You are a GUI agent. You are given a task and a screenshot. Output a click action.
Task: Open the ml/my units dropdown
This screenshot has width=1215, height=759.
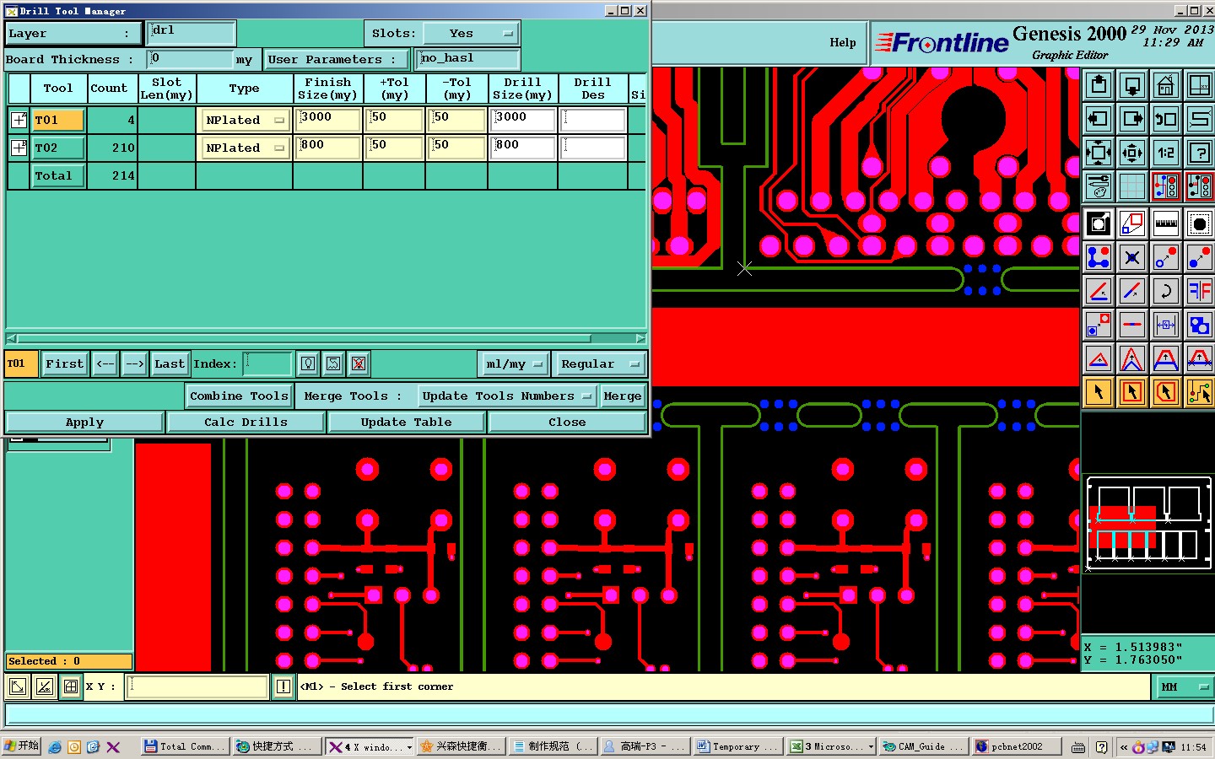click(x=514, y=363)
